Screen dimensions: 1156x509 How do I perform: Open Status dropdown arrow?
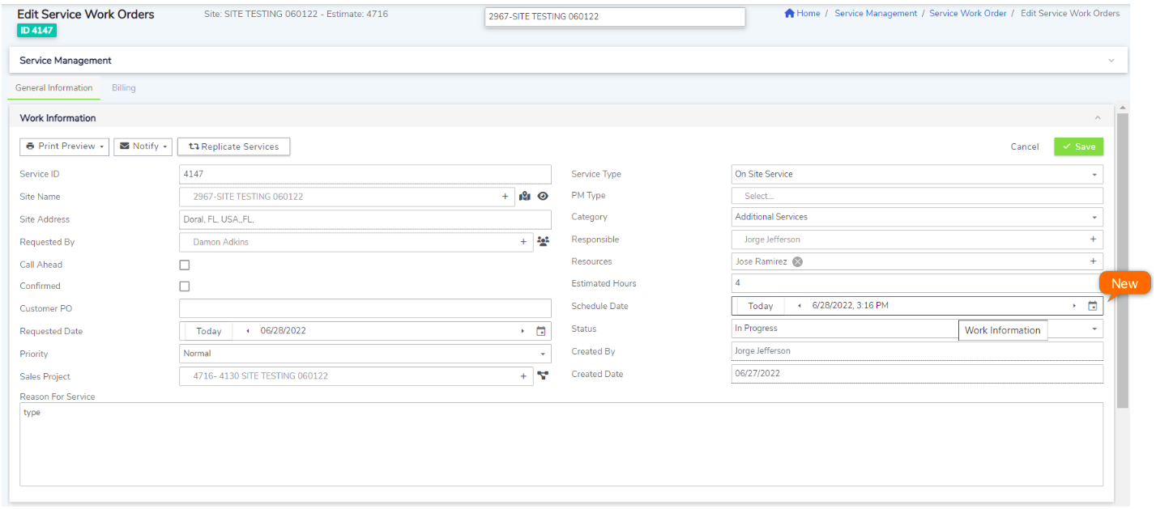click(1095, 329)
